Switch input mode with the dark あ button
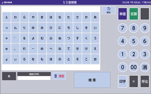This screenshot has height=94, width=151. (x=9, y=76)
